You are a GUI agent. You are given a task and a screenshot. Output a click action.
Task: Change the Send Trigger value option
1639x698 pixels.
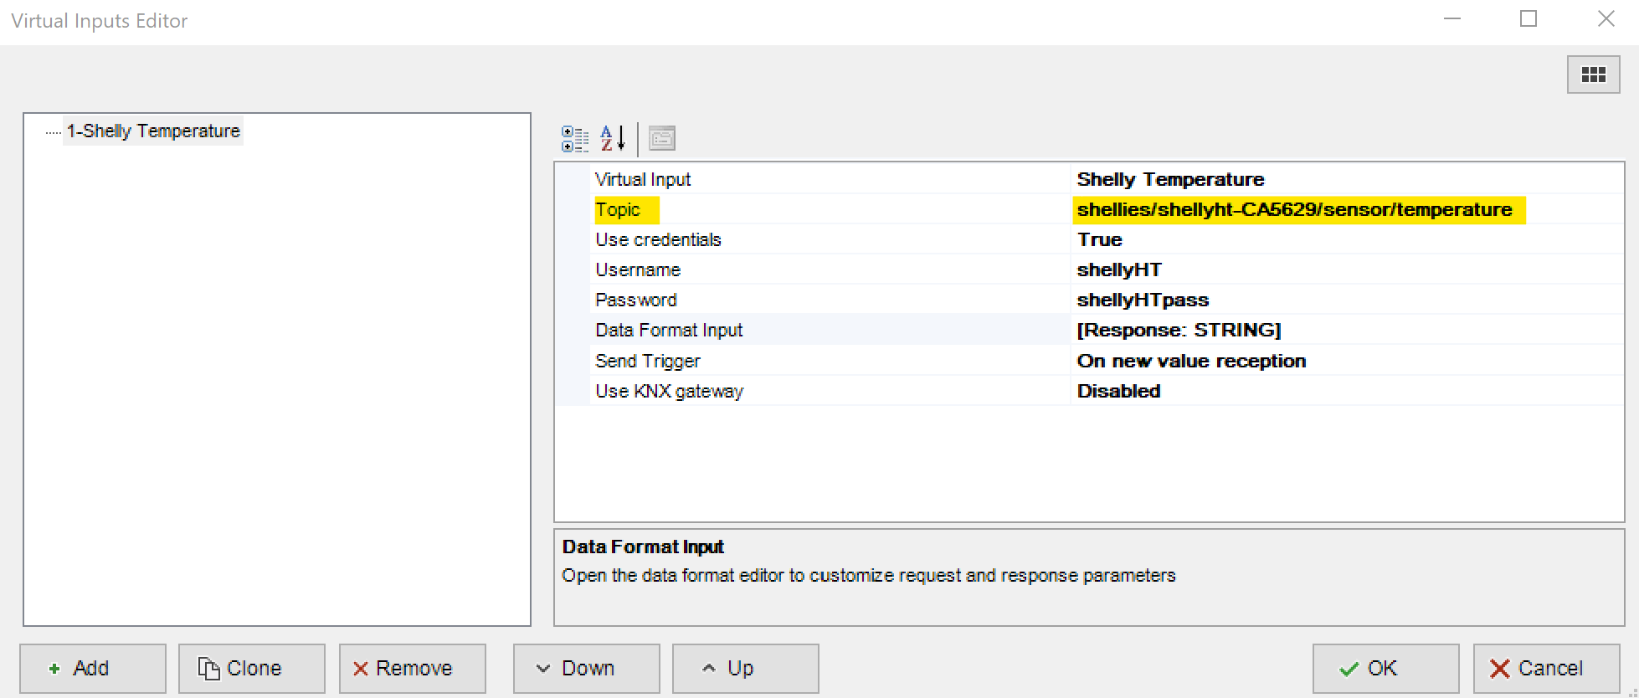[x=1191, y=362]
